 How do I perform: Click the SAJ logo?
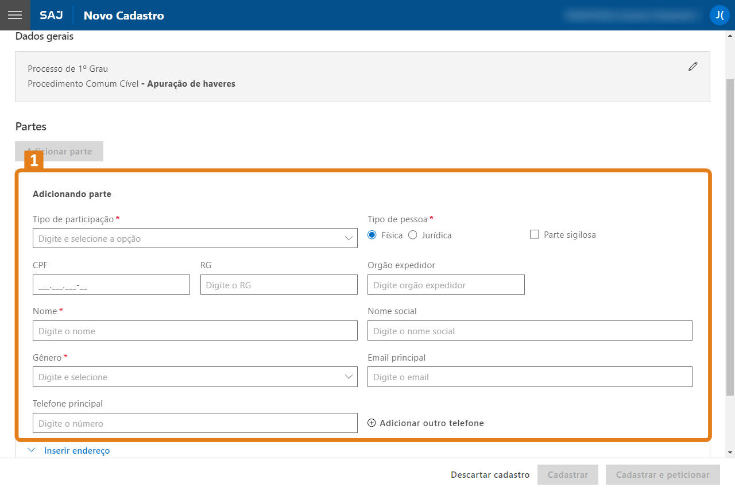51,16
